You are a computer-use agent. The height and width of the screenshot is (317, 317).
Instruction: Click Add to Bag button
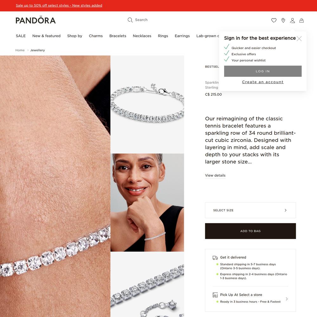(250, 231)
